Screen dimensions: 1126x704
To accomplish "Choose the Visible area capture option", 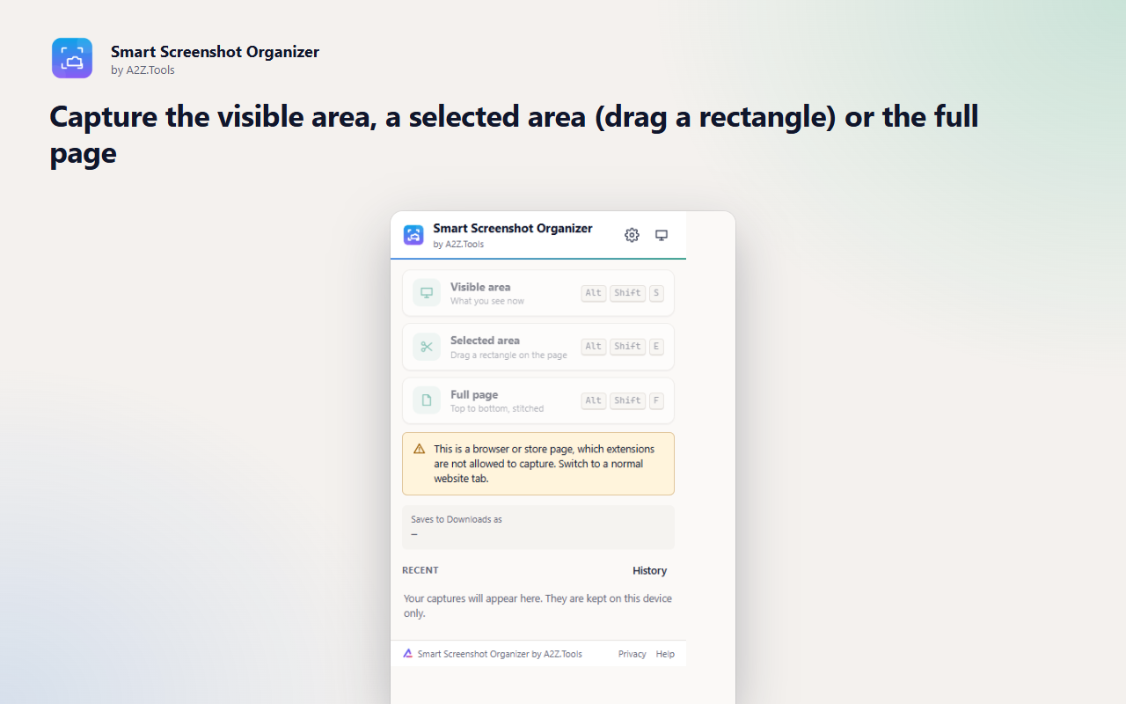I will (538, 293).
